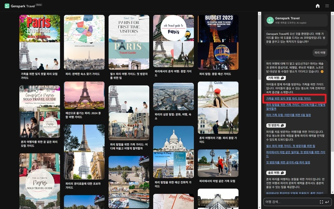Go to home via house icon
334x209 pixels.
pos(318,6)
